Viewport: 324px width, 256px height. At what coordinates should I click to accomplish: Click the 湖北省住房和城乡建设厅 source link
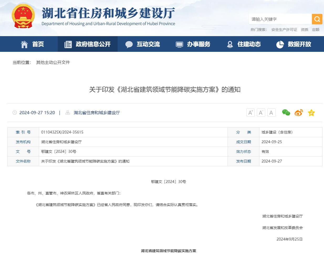click(97, 113)
